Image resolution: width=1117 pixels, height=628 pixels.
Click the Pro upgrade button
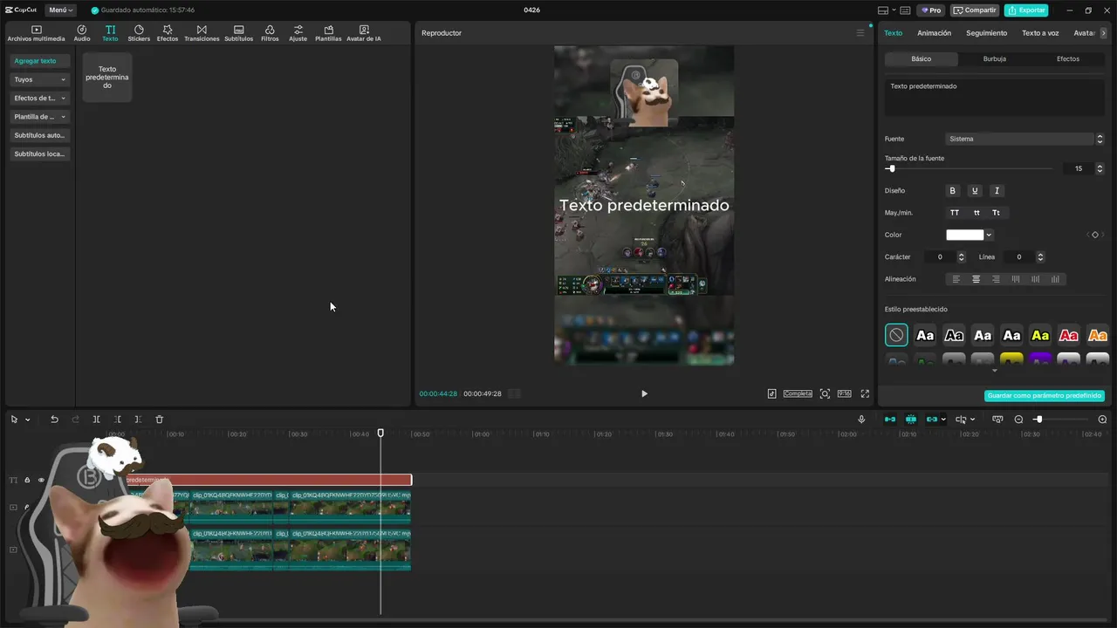930,10
